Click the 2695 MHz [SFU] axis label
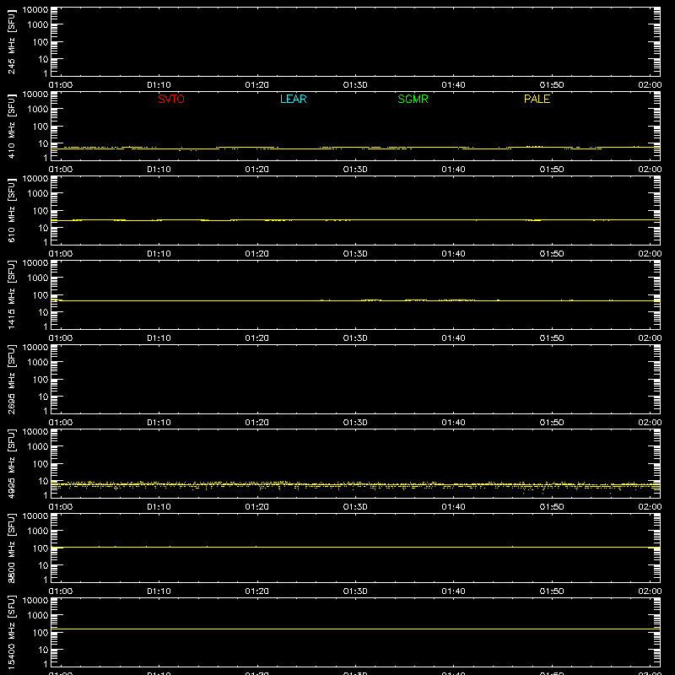Screen dimensions: 675x675 pos(11,379)
